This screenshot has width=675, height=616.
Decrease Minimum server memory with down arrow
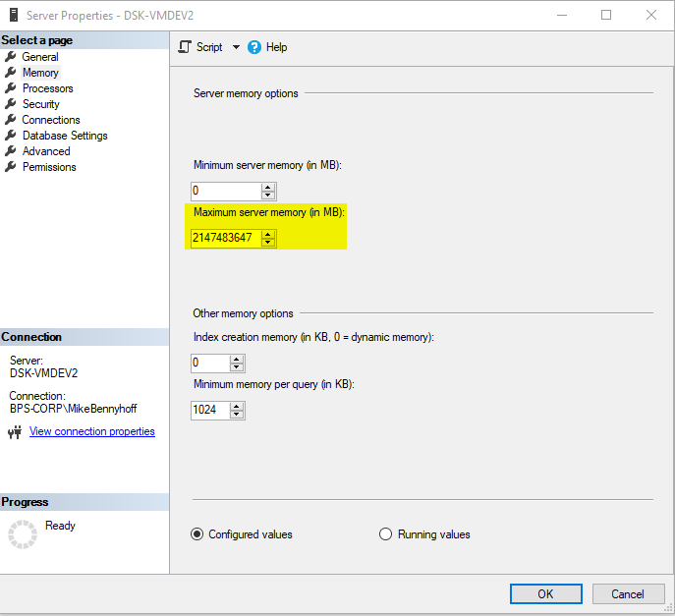coord(268,195)
